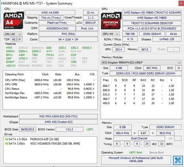Click the FMA4 feature label
This screenshot has height=167, width=184.
coord(50,55)
